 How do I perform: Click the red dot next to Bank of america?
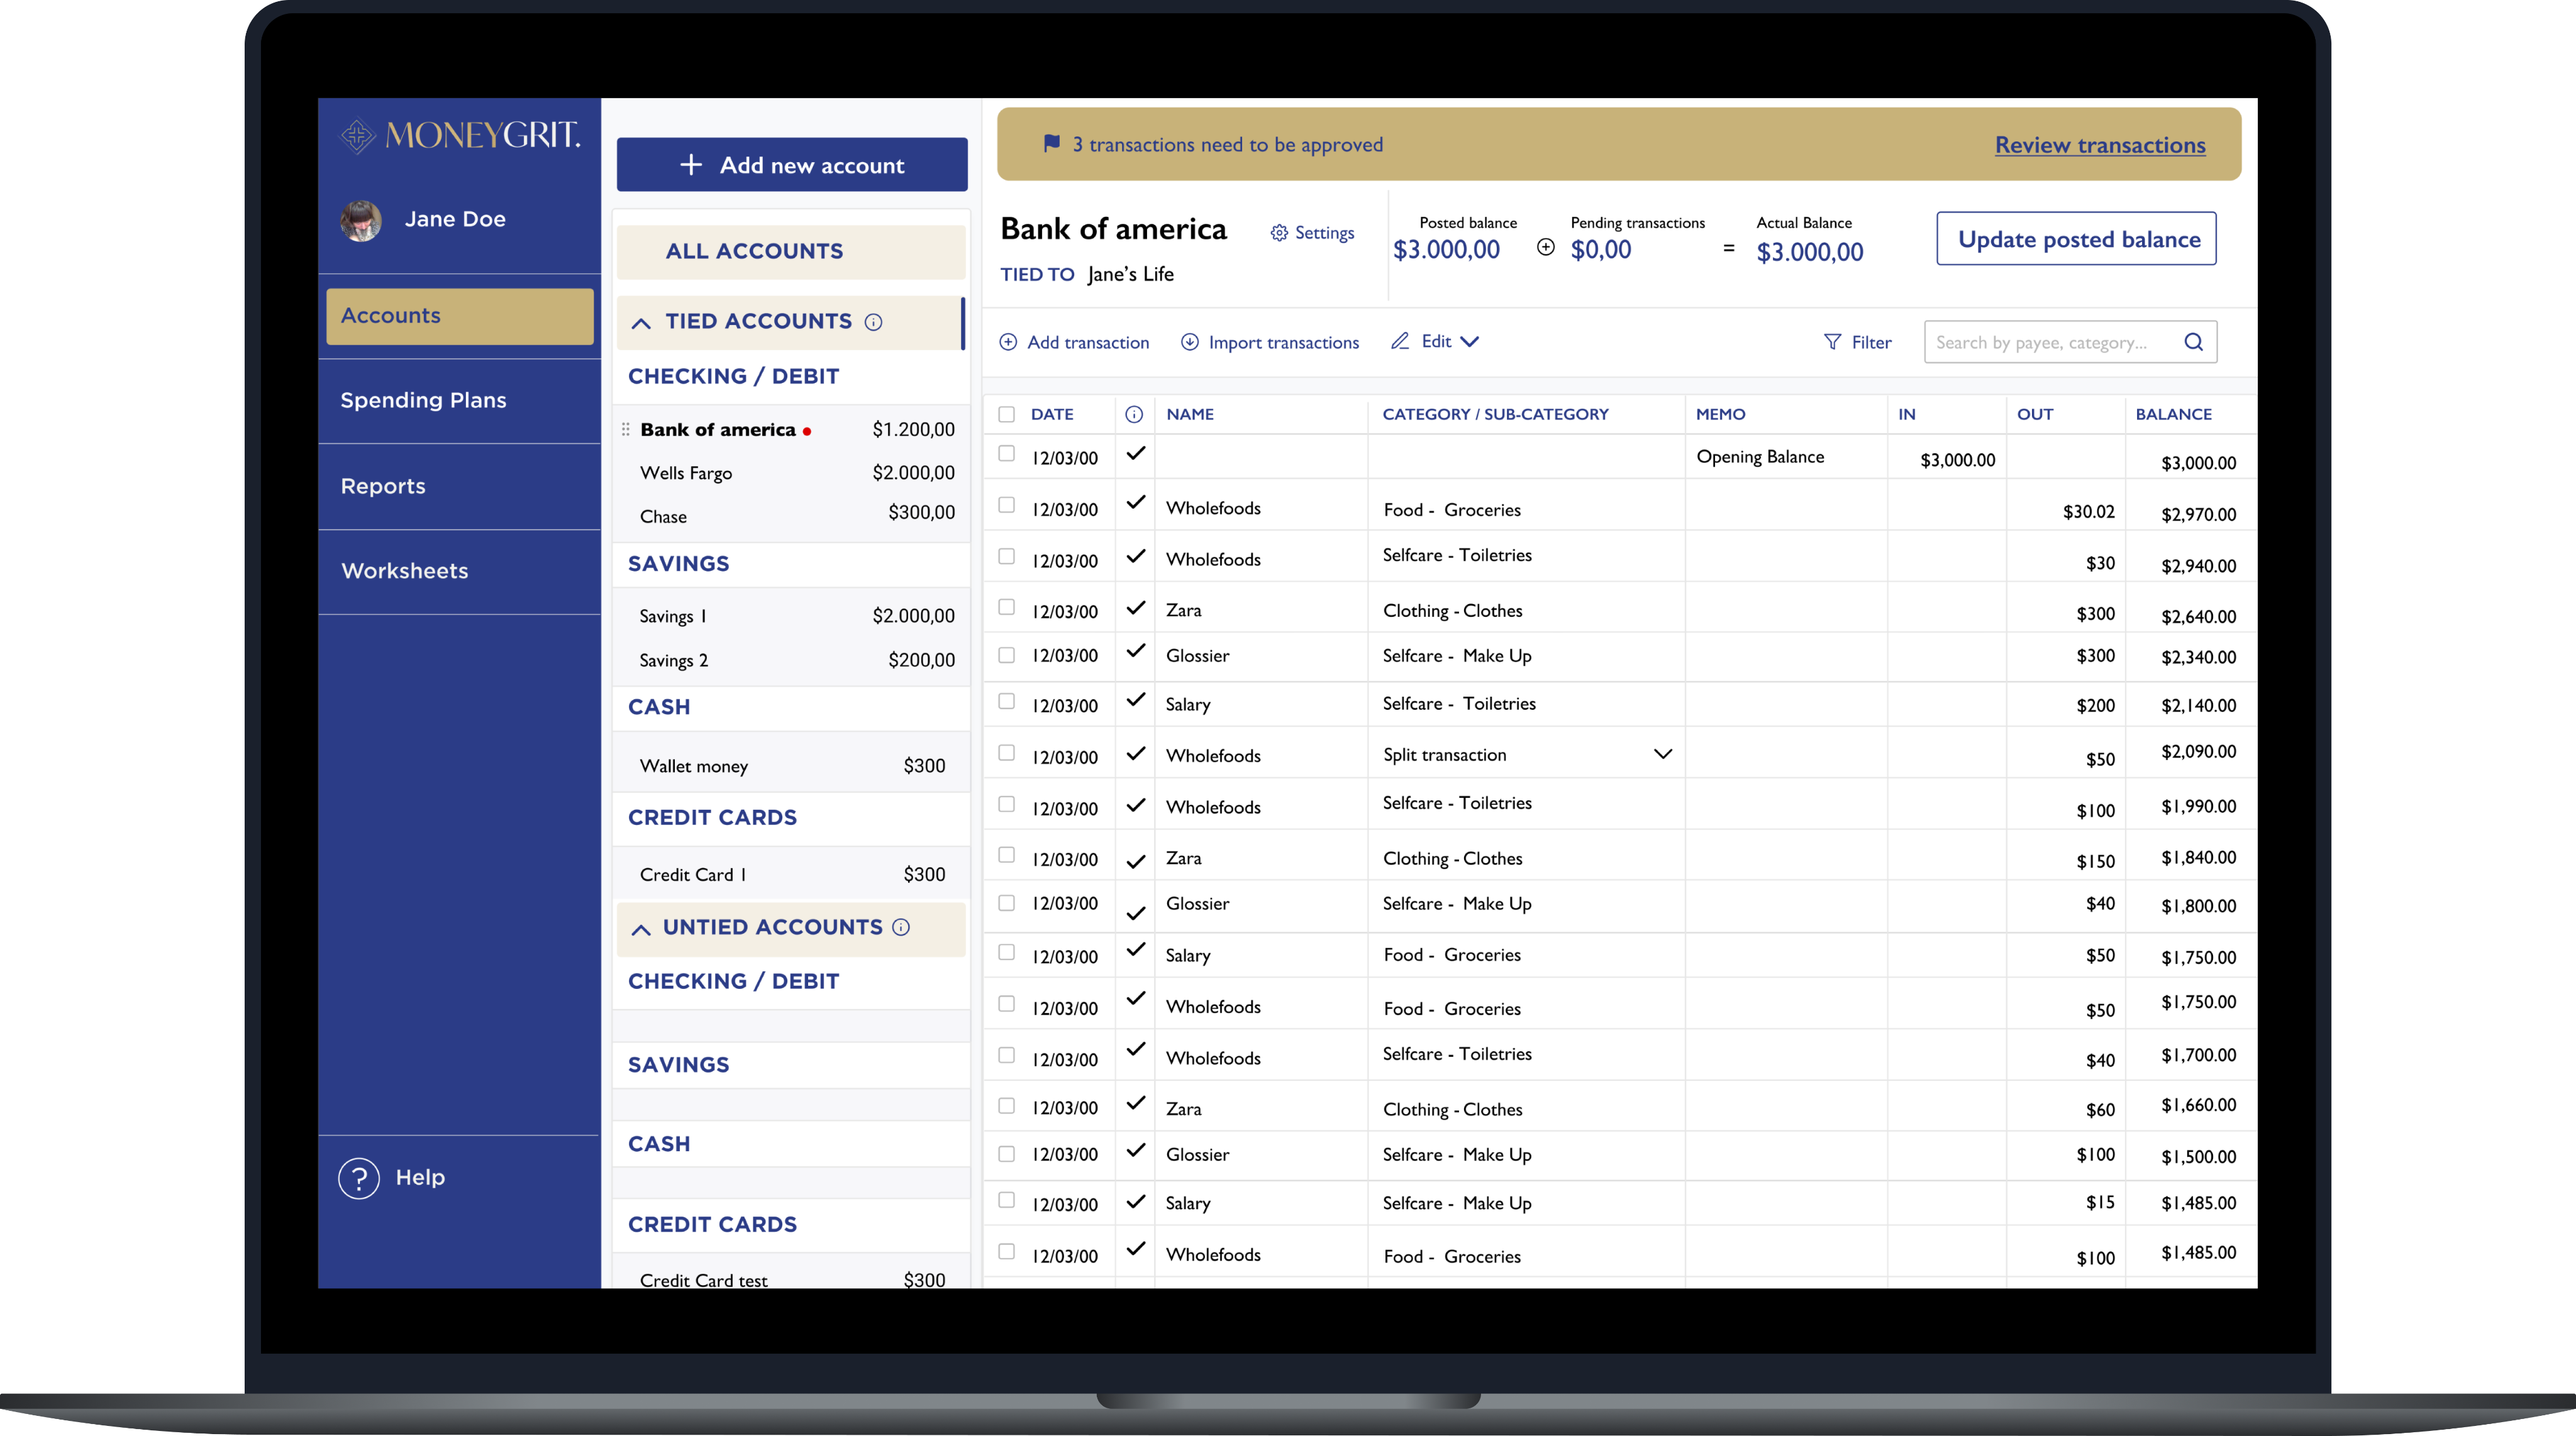pos(807,432)
